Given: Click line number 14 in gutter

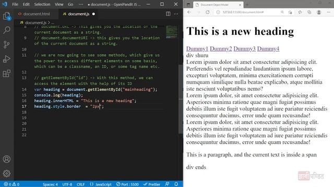Looking at the screenshot, I should 24,89.
